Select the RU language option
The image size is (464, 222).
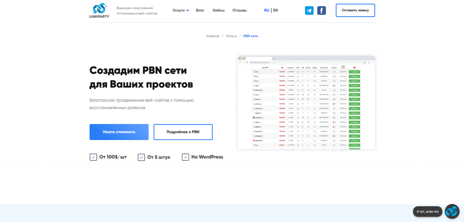click(x=266, y=10)
